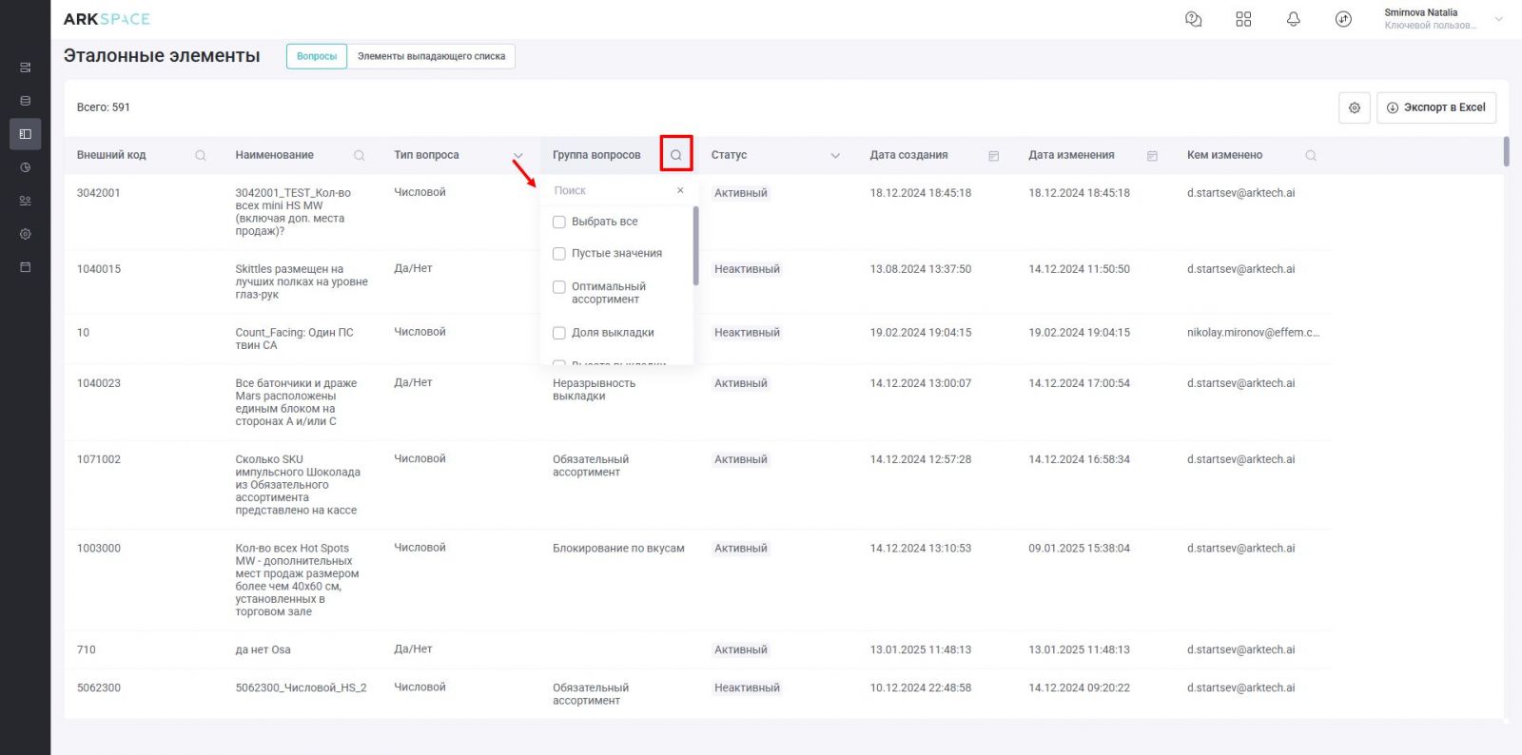Open the apps grid icon in header
This screenshot has width=1522, height=755.
pyautogui.click(x=1243, y=19)
